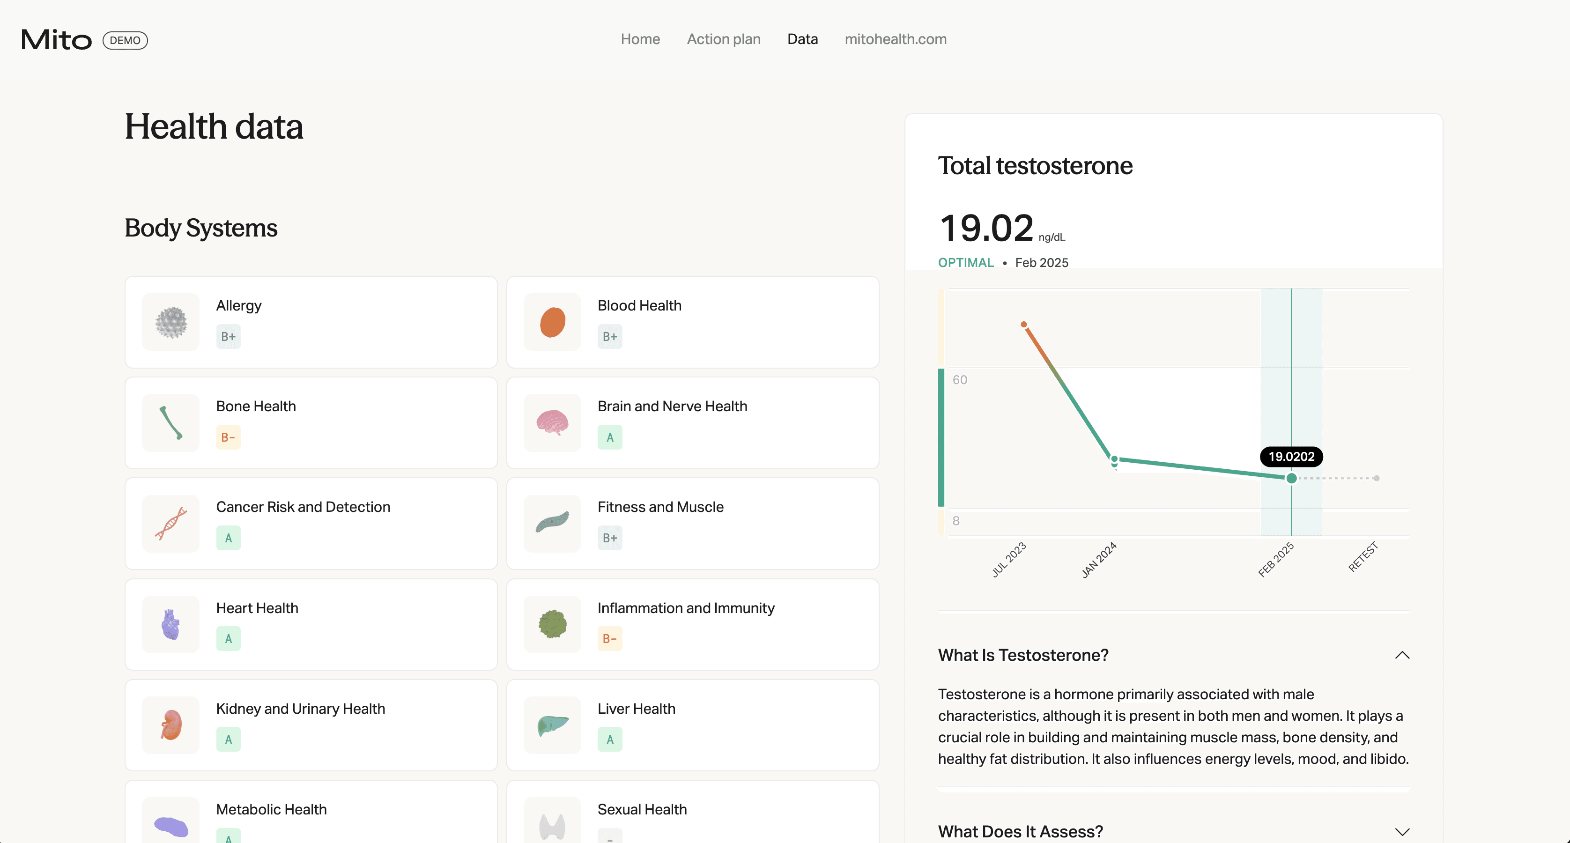Click the Mito logo
This screenshot has height=843, width=1570.
(x=56, y=40)
